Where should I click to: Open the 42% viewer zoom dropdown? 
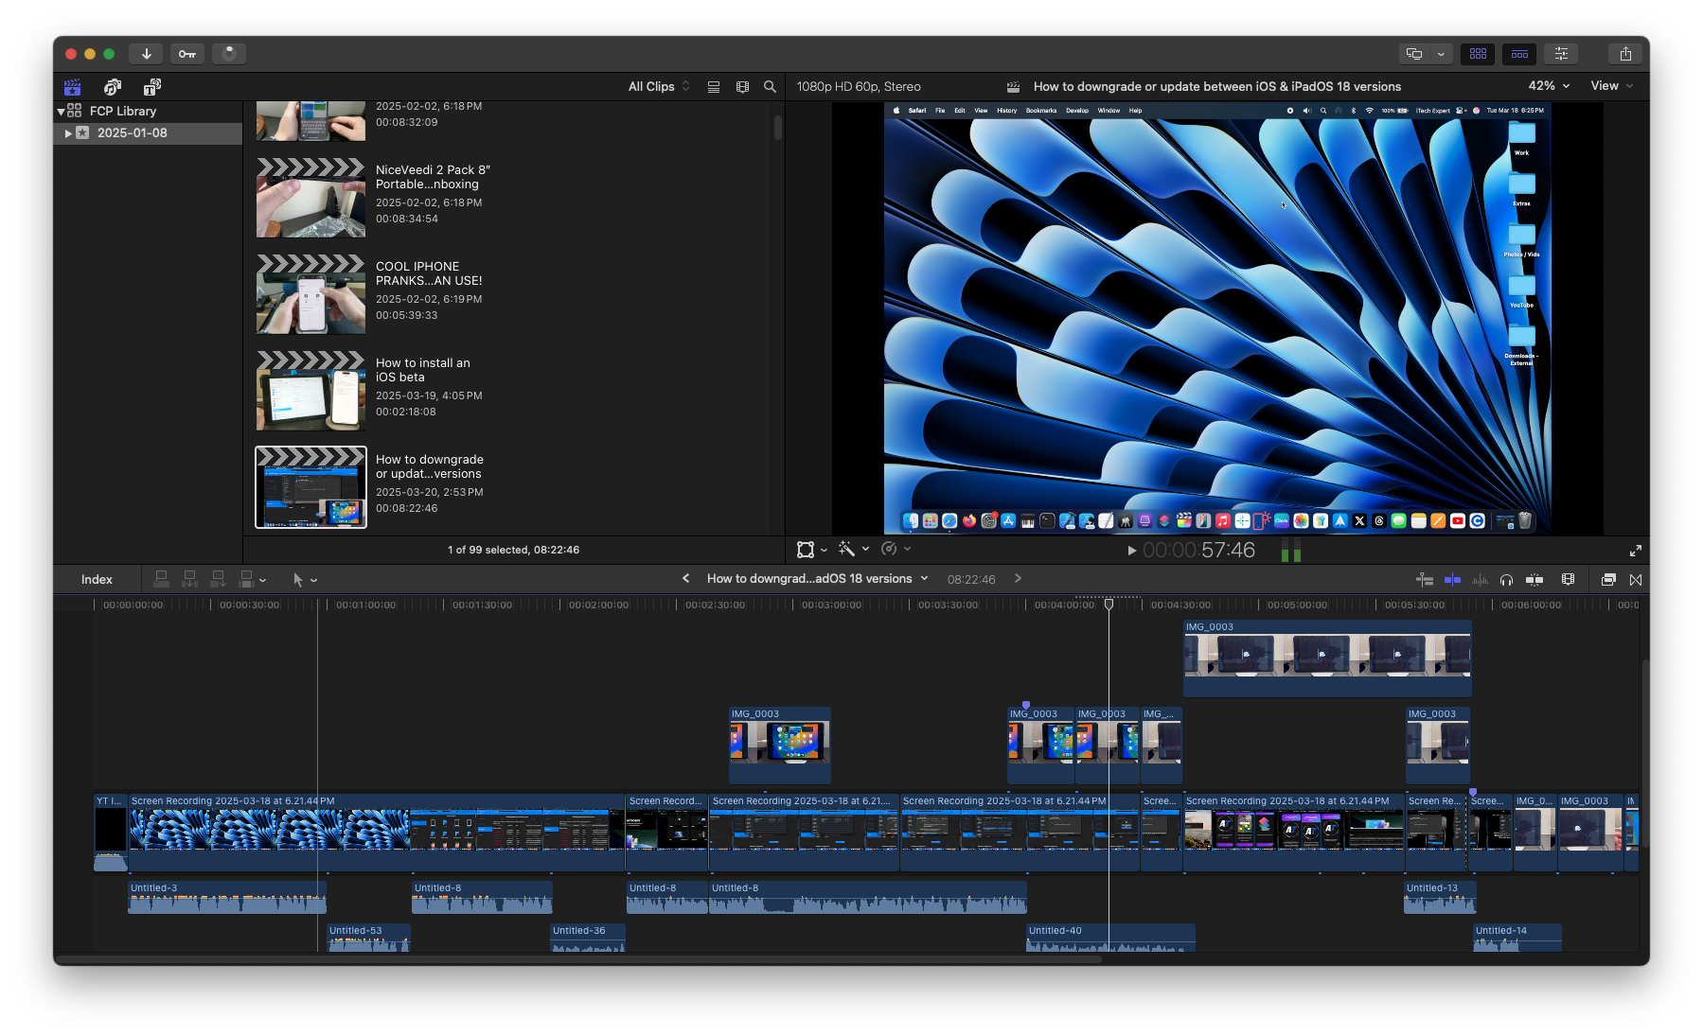[x=1549, y=86]
